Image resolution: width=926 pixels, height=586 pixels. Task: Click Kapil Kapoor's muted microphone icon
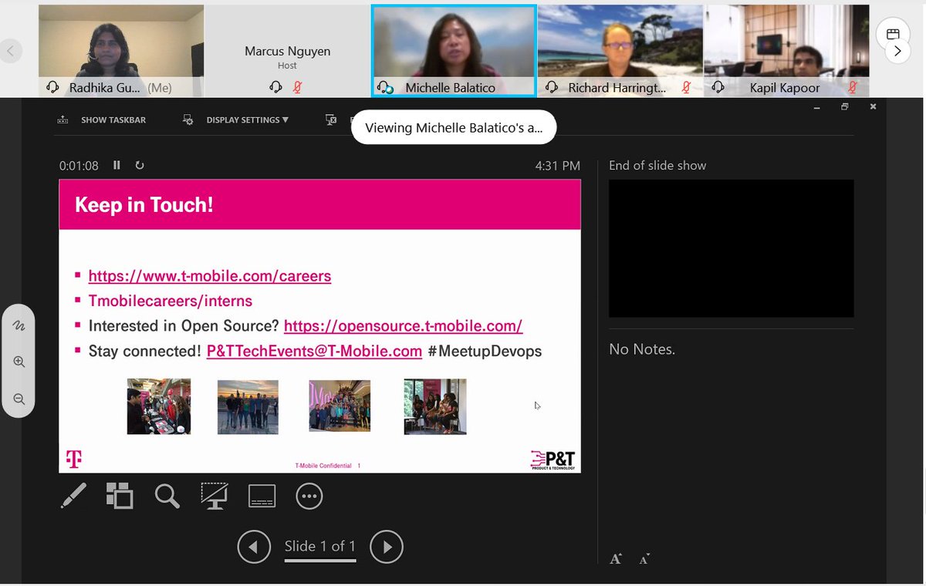tap(853, 87)
